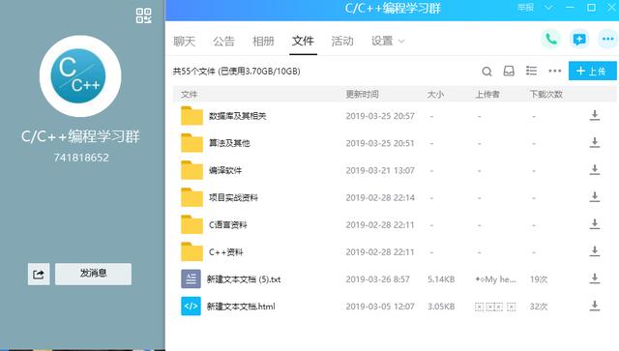The height and width of the screenshot is (351, 619).
Task: Open the title bar dropdown arrow
Action: tap(548, 8)
